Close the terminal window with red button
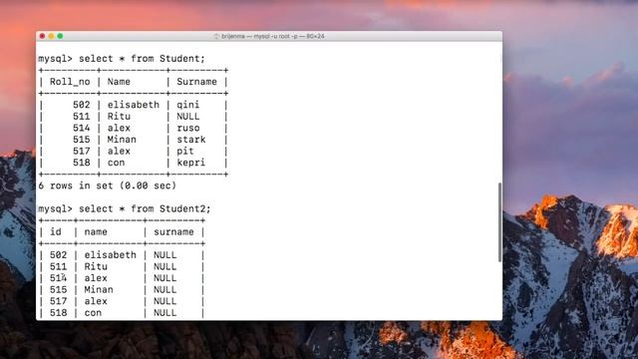 [42, 36]
